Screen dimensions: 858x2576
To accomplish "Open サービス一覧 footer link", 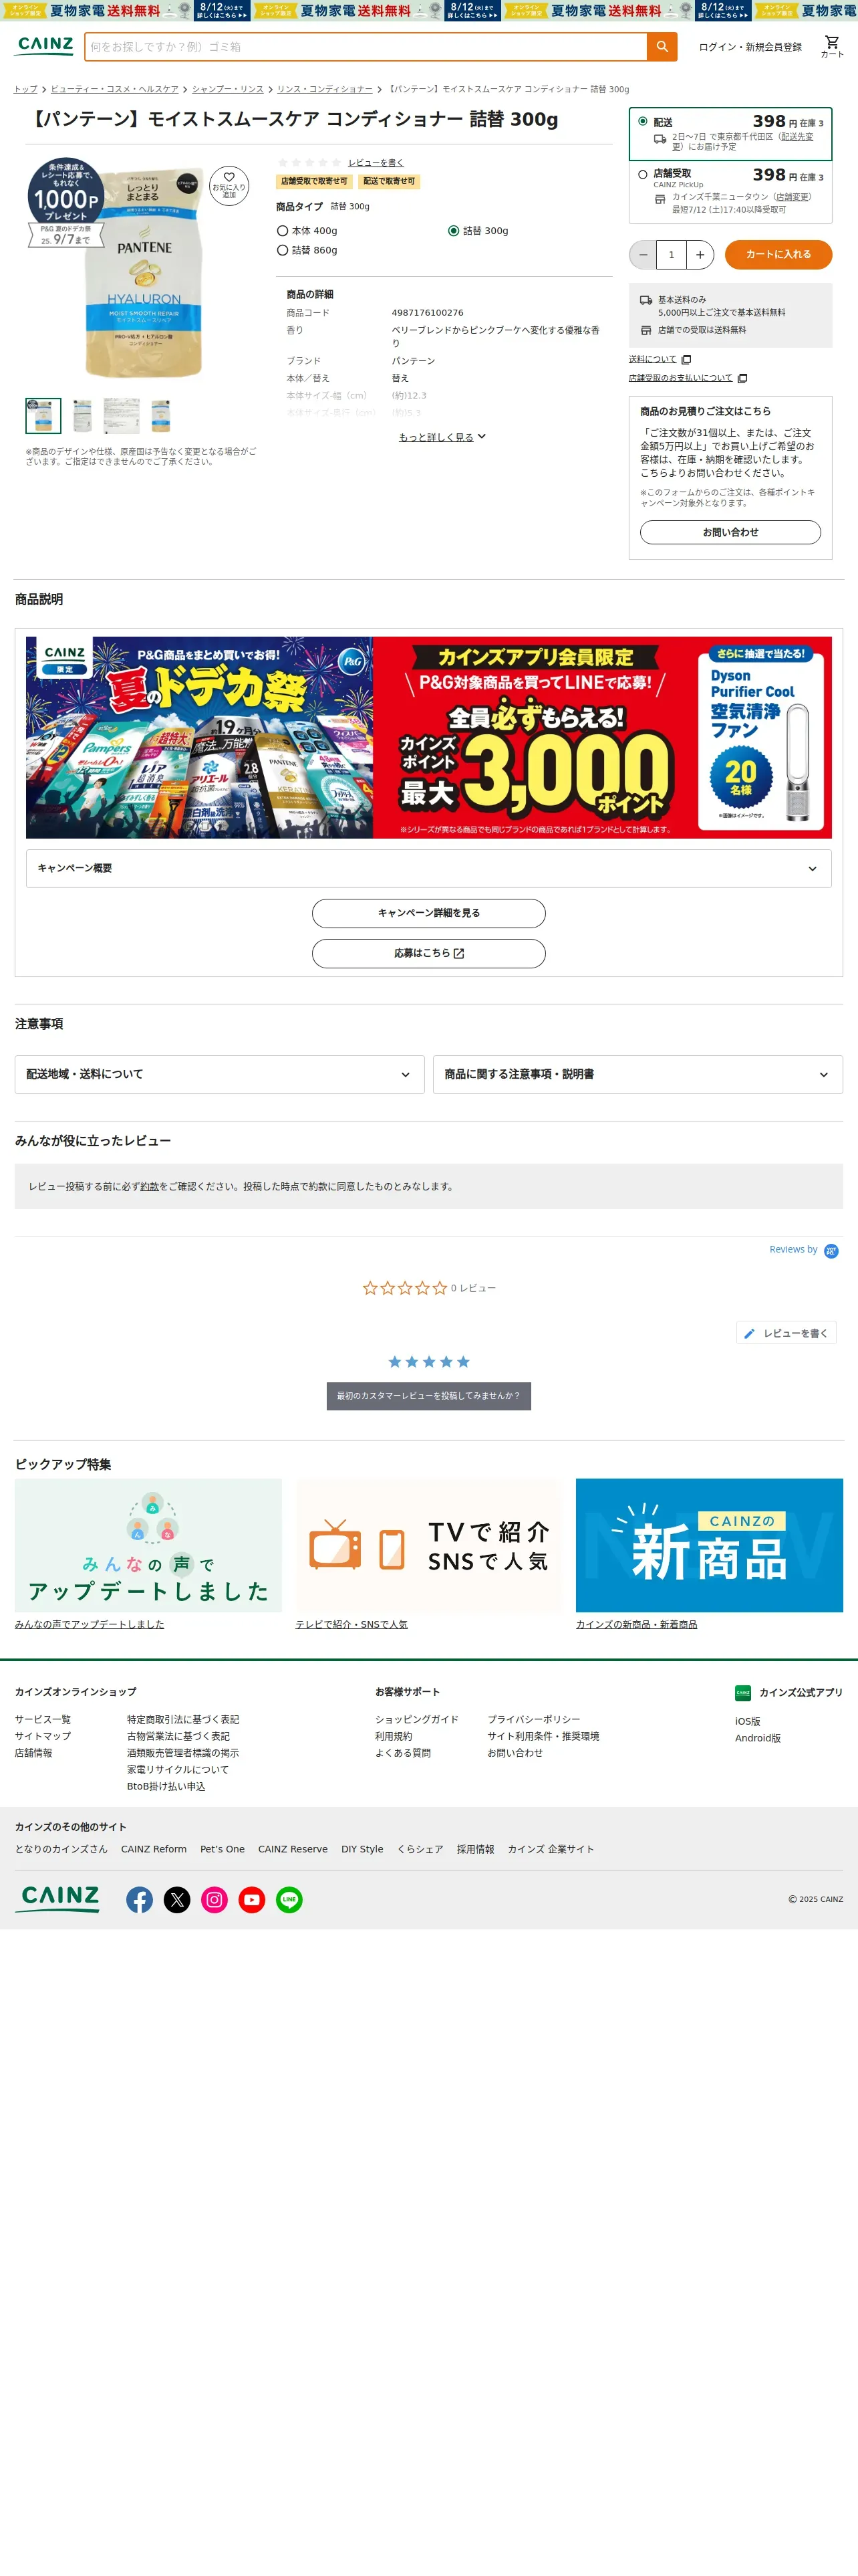I will [43, 1720].
